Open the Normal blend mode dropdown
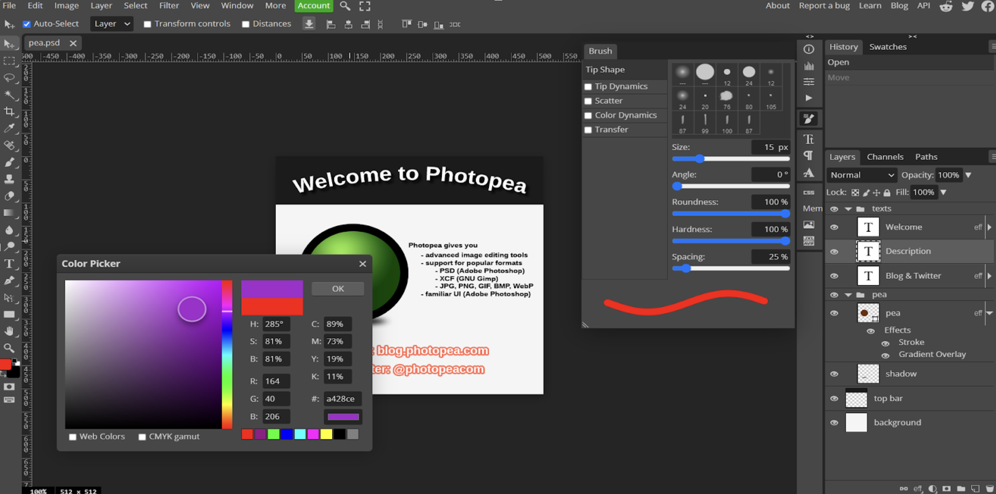Screen dimensions: 996x494 [861, 175]
